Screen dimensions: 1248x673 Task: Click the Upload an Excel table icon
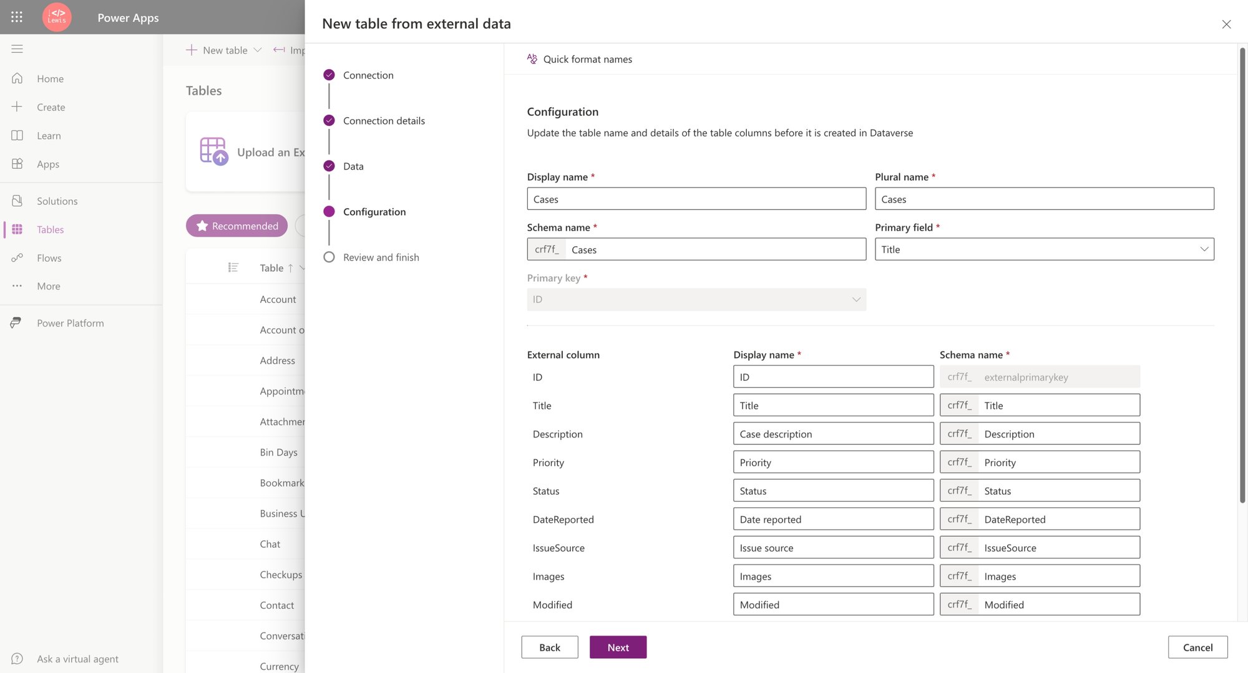[213, 151]
